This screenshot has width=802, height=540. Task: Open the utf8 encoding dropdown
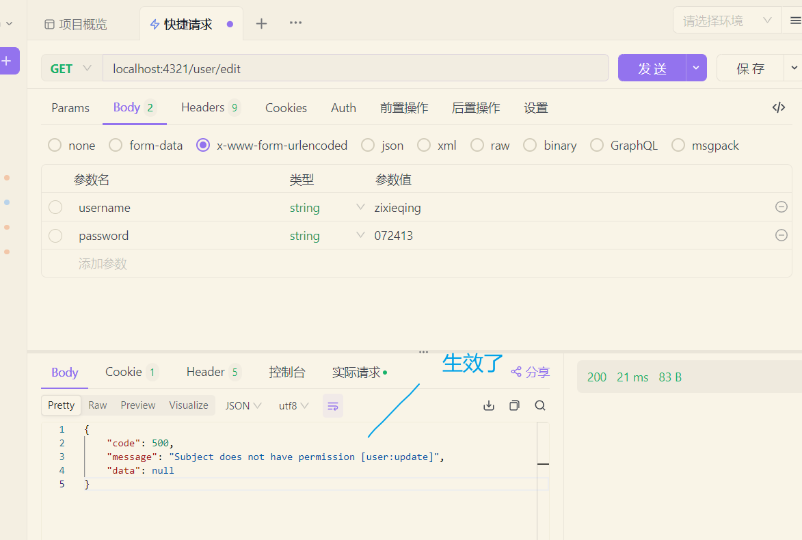[x=293, y=405]
